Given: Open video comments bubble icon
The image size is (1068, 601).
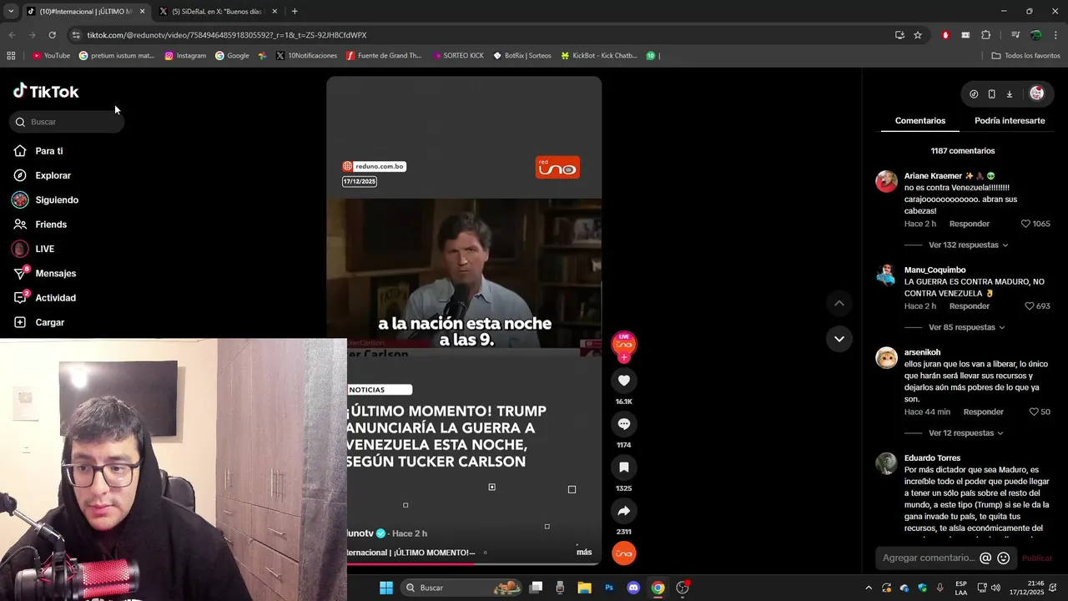Looking at the screenshot, I should click(623, 424).
